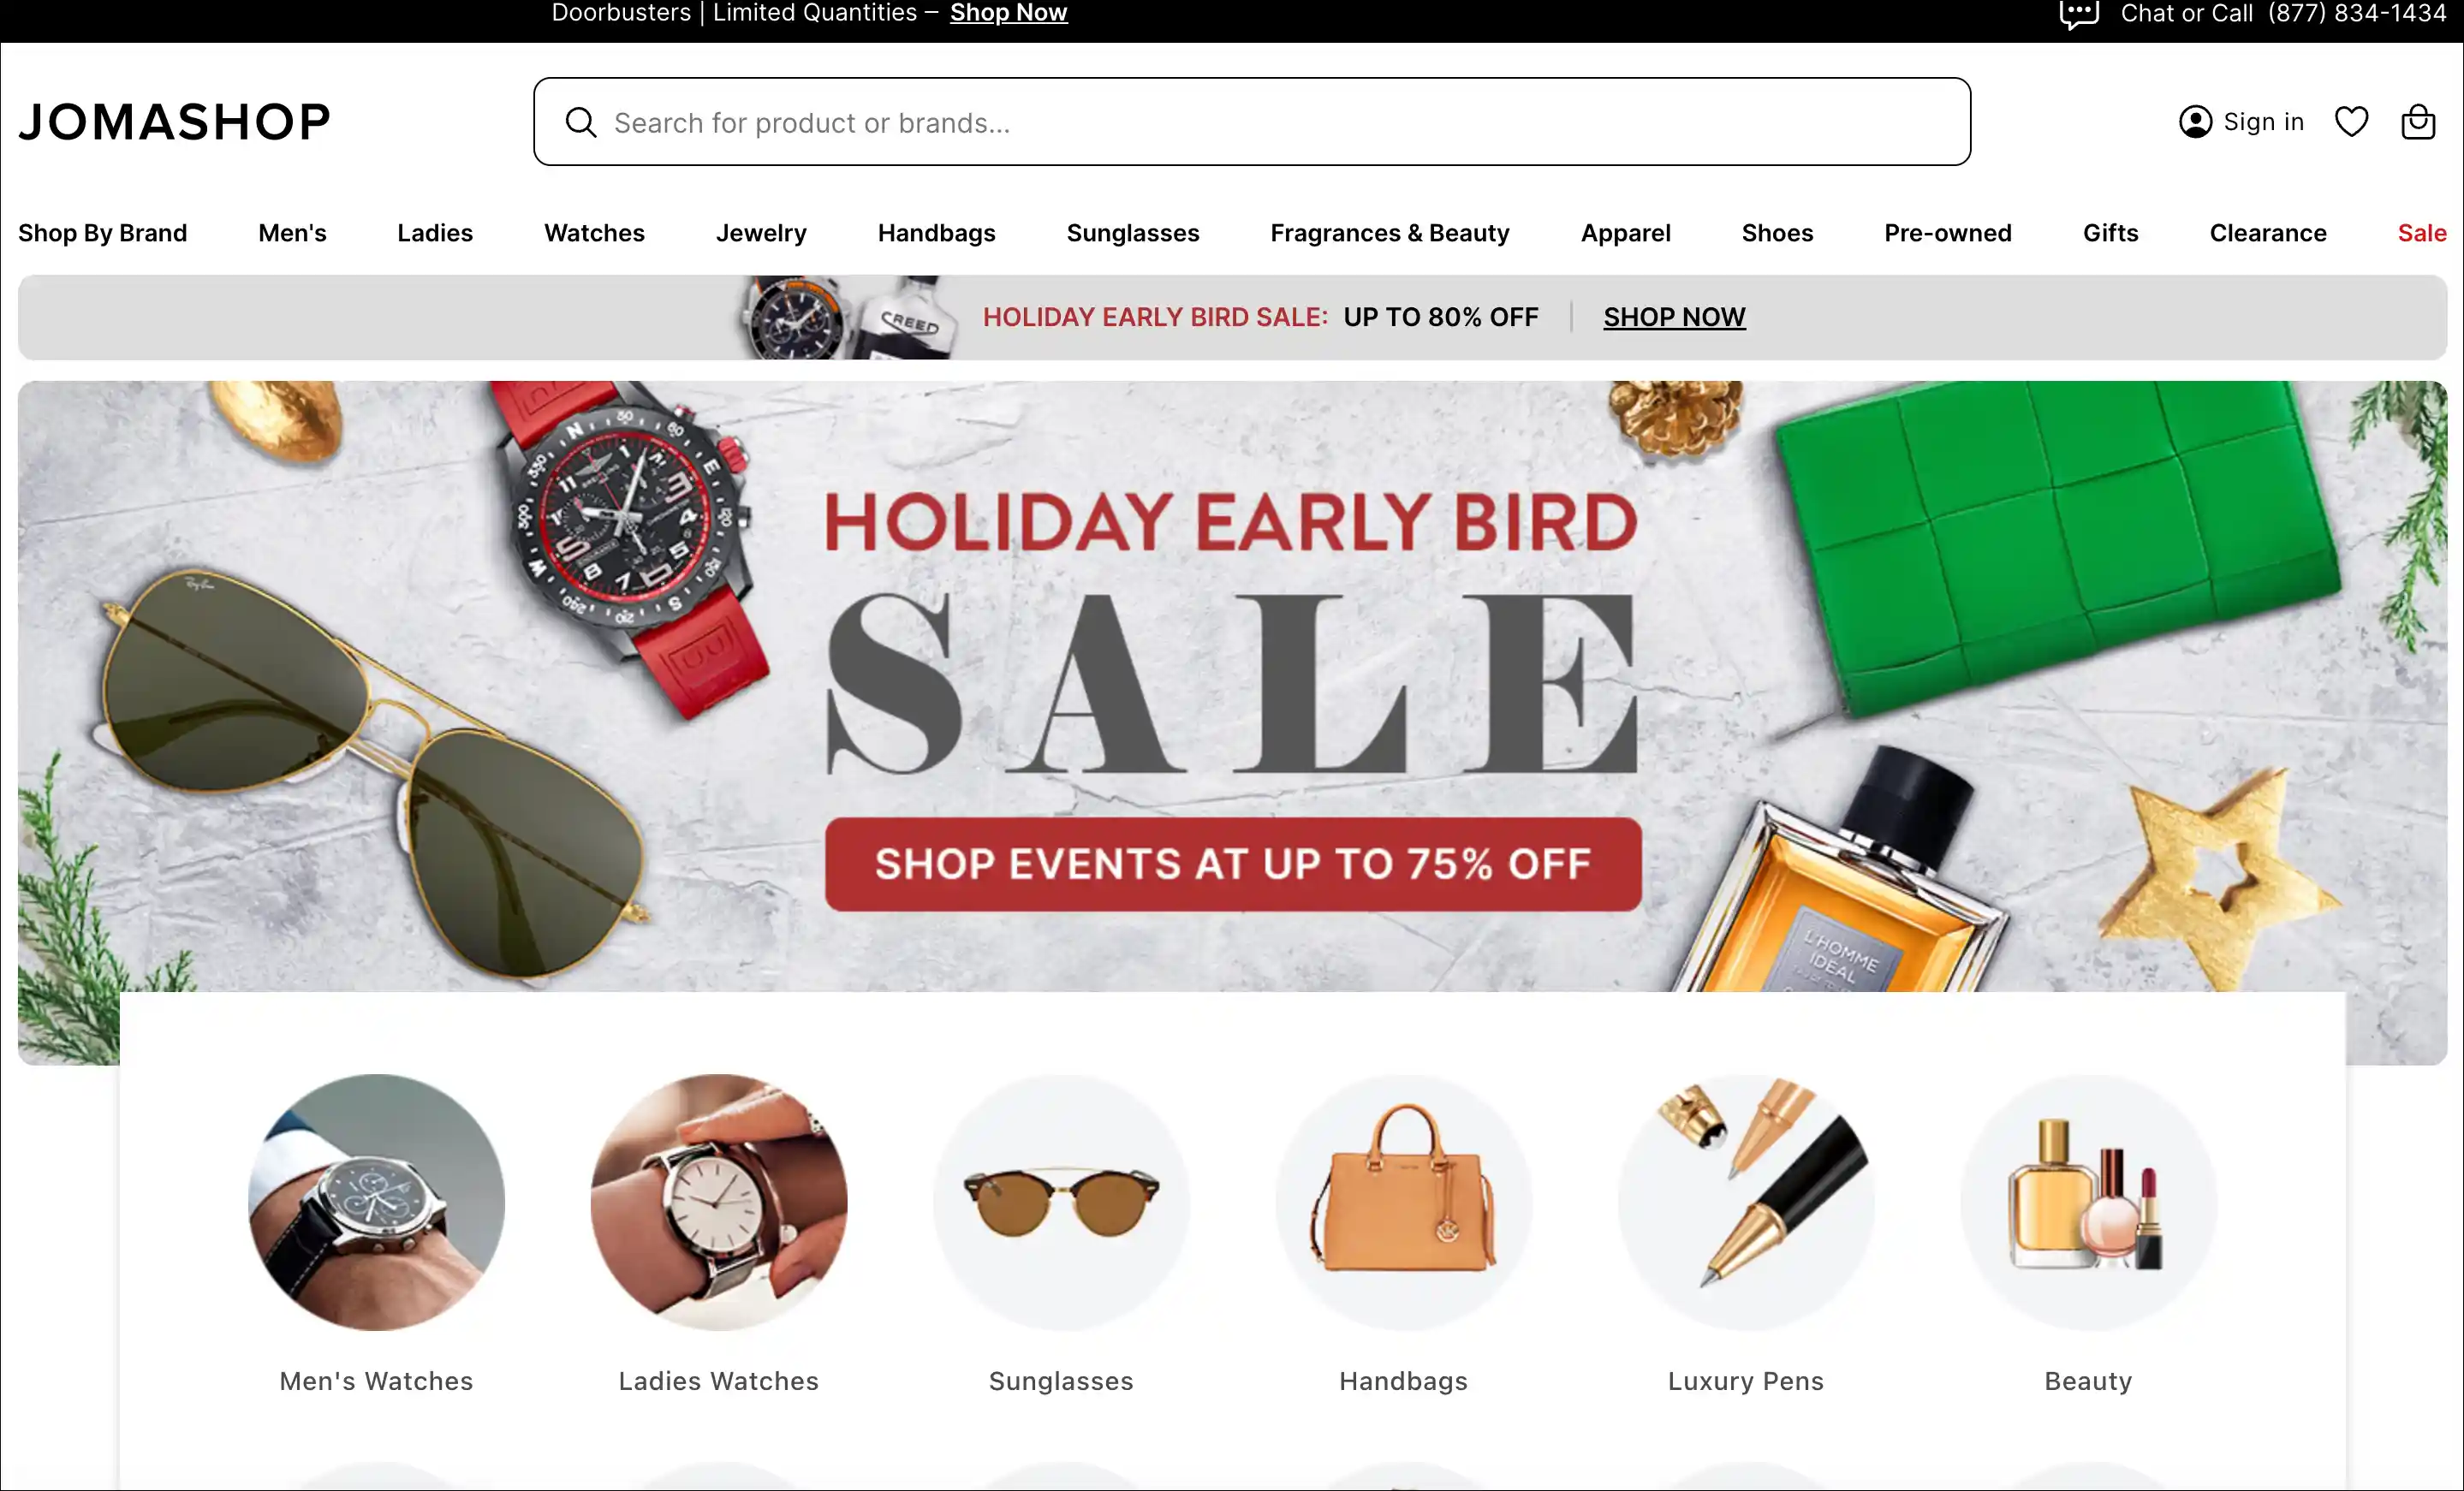Select the Men's Watches category circle

pos(376,1202)
